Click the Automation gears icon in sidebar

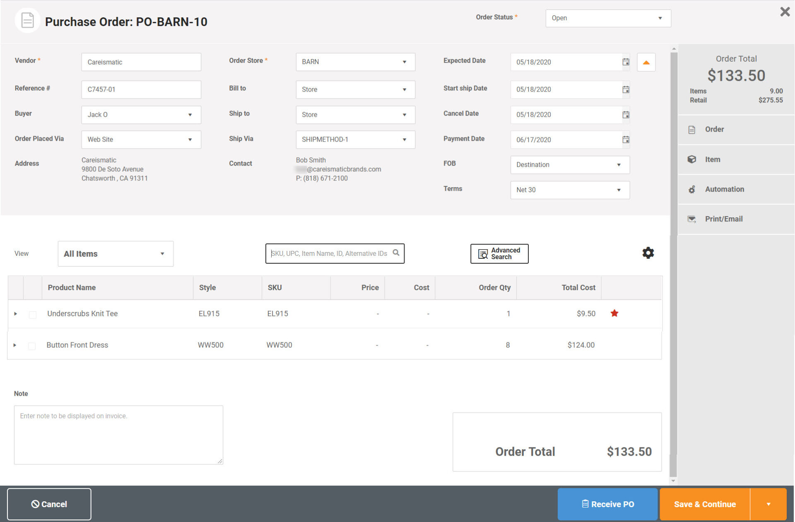click(691, 189)
